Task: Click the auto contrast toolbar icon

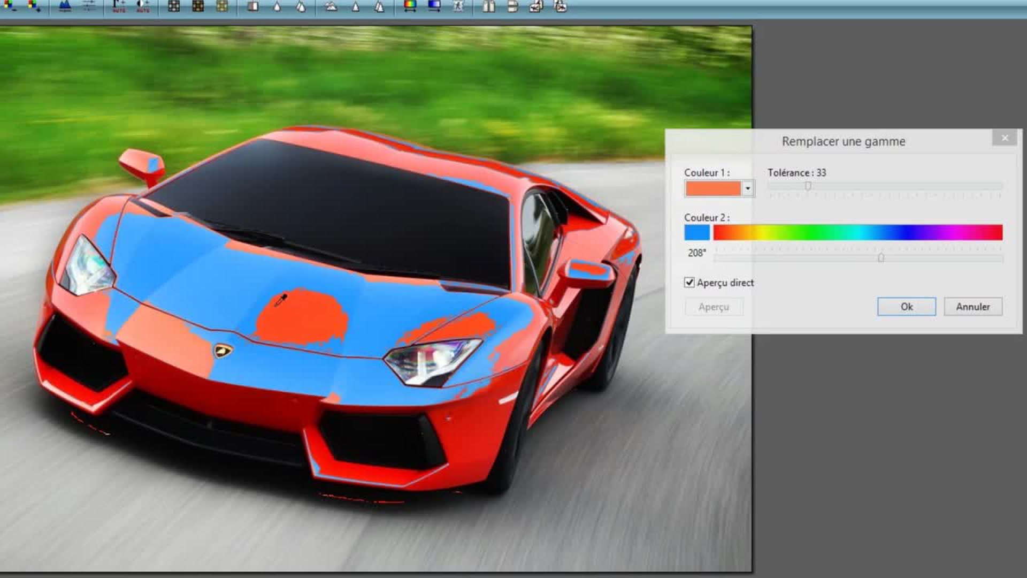Action: [x=143, y=6]
